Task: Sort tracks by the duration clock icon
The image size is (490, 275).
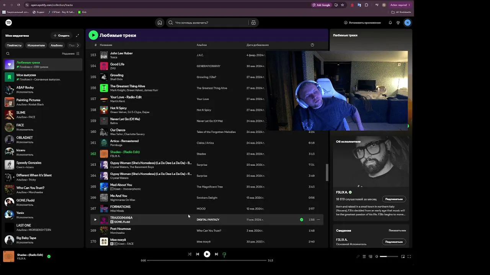Action: (312, 45)
